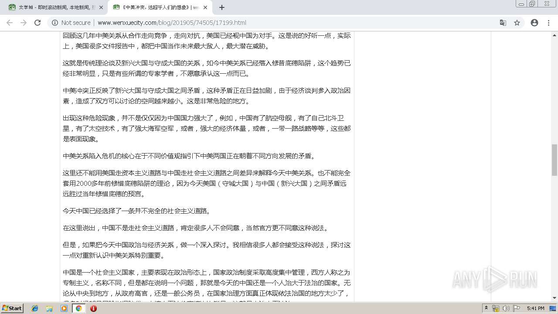Click the scrollbar down arrow
The height and width of the screenshot is (314, 558).
555,298
